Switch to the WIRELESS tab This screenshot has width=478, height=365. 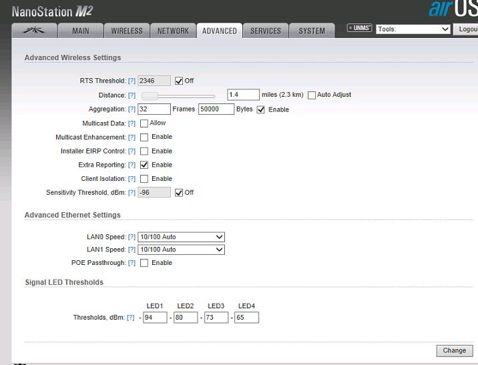[127, 31]
